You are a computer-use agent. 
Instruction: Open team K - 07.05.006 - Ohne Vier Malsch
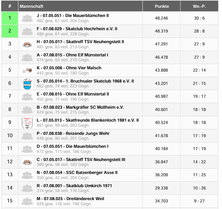point(69,68)
